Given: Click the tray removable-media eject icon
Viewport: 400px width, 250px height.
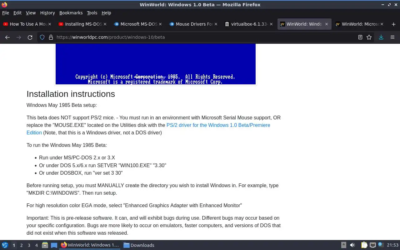Looking at the screenshot, I should 343,245.
